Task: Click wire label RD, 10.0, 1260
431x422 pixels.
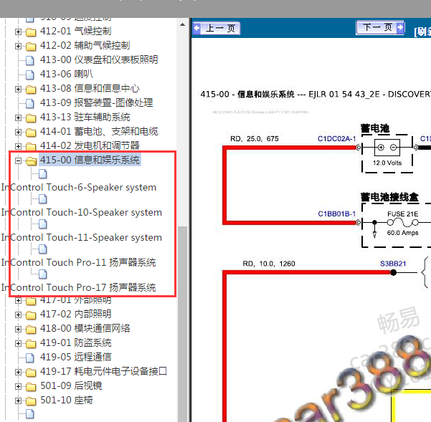Action: tap(268, 264)
